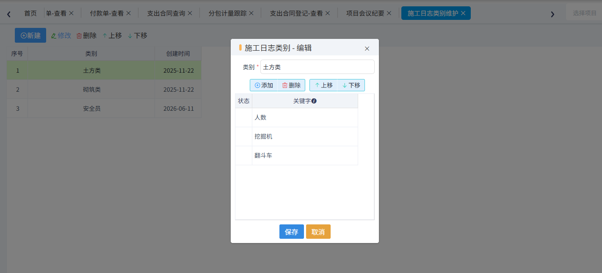Close the 施工日志类别 edit dialog

[367, 49]
